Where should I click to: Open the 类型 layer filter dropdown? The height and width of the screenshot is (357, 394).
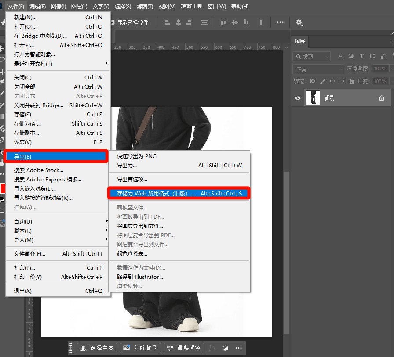(312, 57)
